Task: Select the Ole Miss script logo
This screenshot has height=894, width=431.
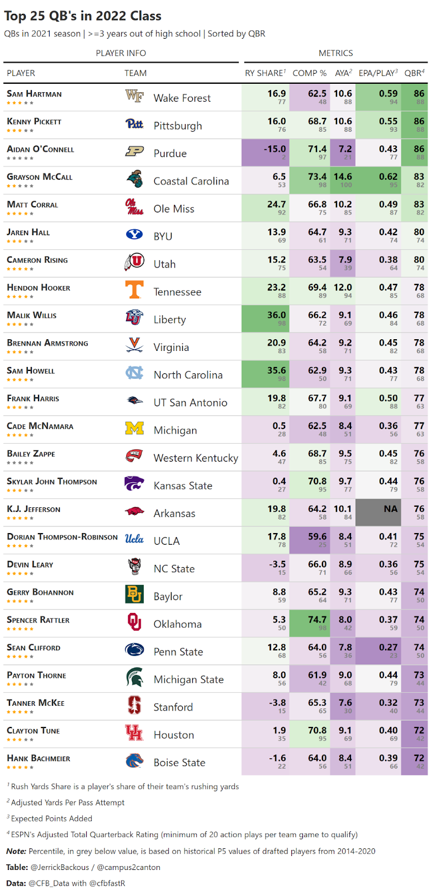Action: point(134,207)
